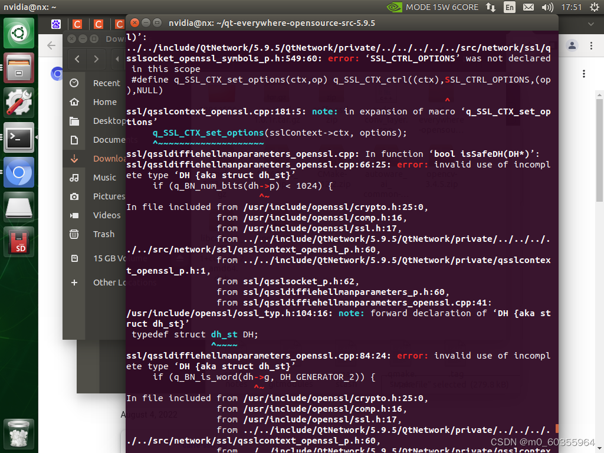Click the Videos icon in sidebar
604x453 pixels.
pyautogui.click(x=74, y=215)
